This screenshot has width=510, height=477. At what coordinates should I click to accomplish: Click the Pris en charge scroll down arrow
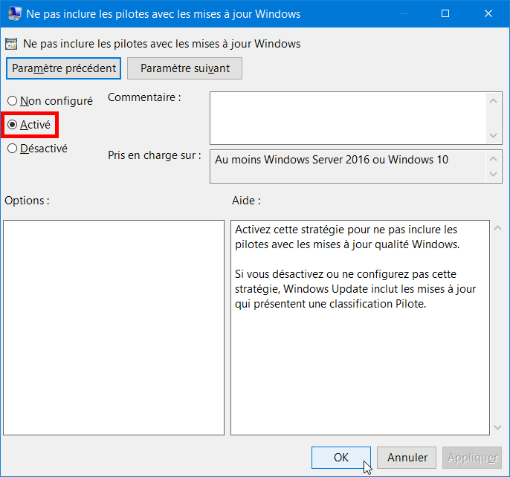click(494, 175)
